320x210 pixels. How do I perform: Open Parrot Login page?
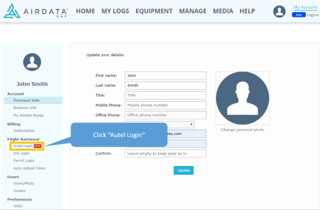tap(24, 160)
